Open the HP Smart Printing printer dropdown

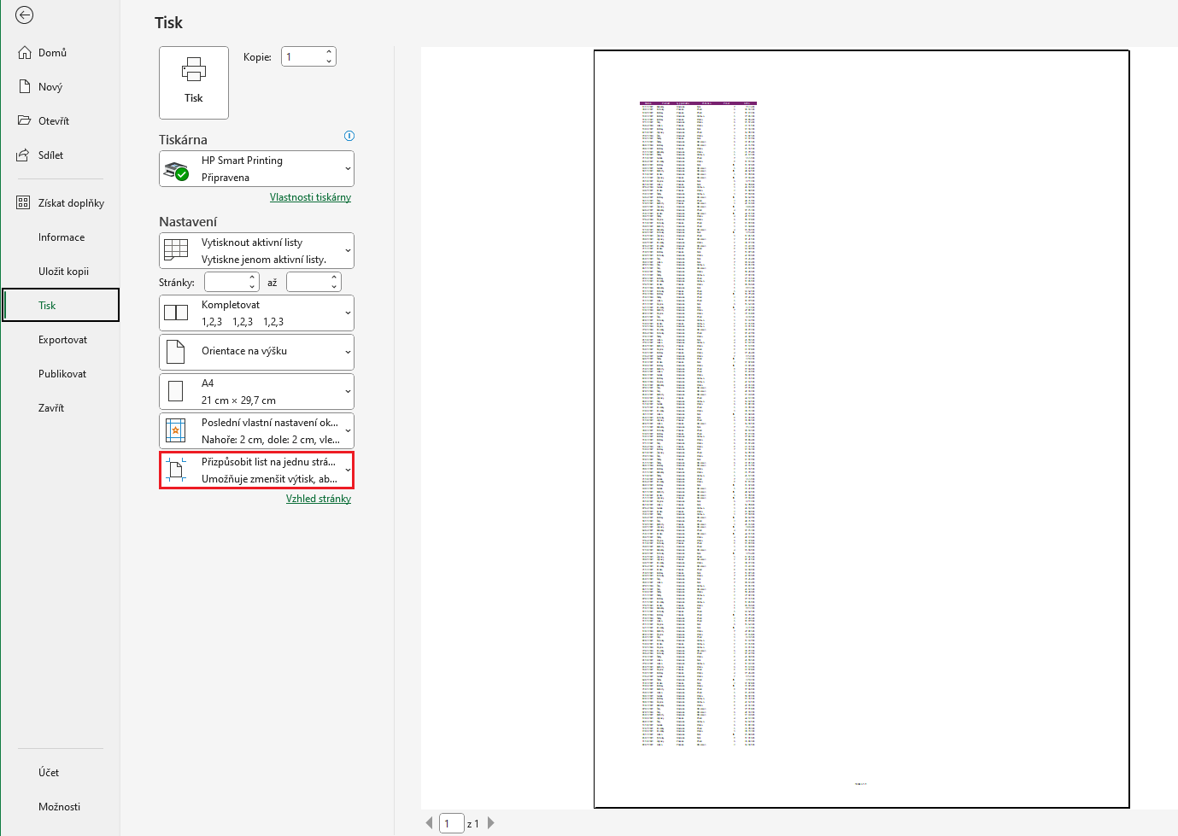(x=256, y=168)
